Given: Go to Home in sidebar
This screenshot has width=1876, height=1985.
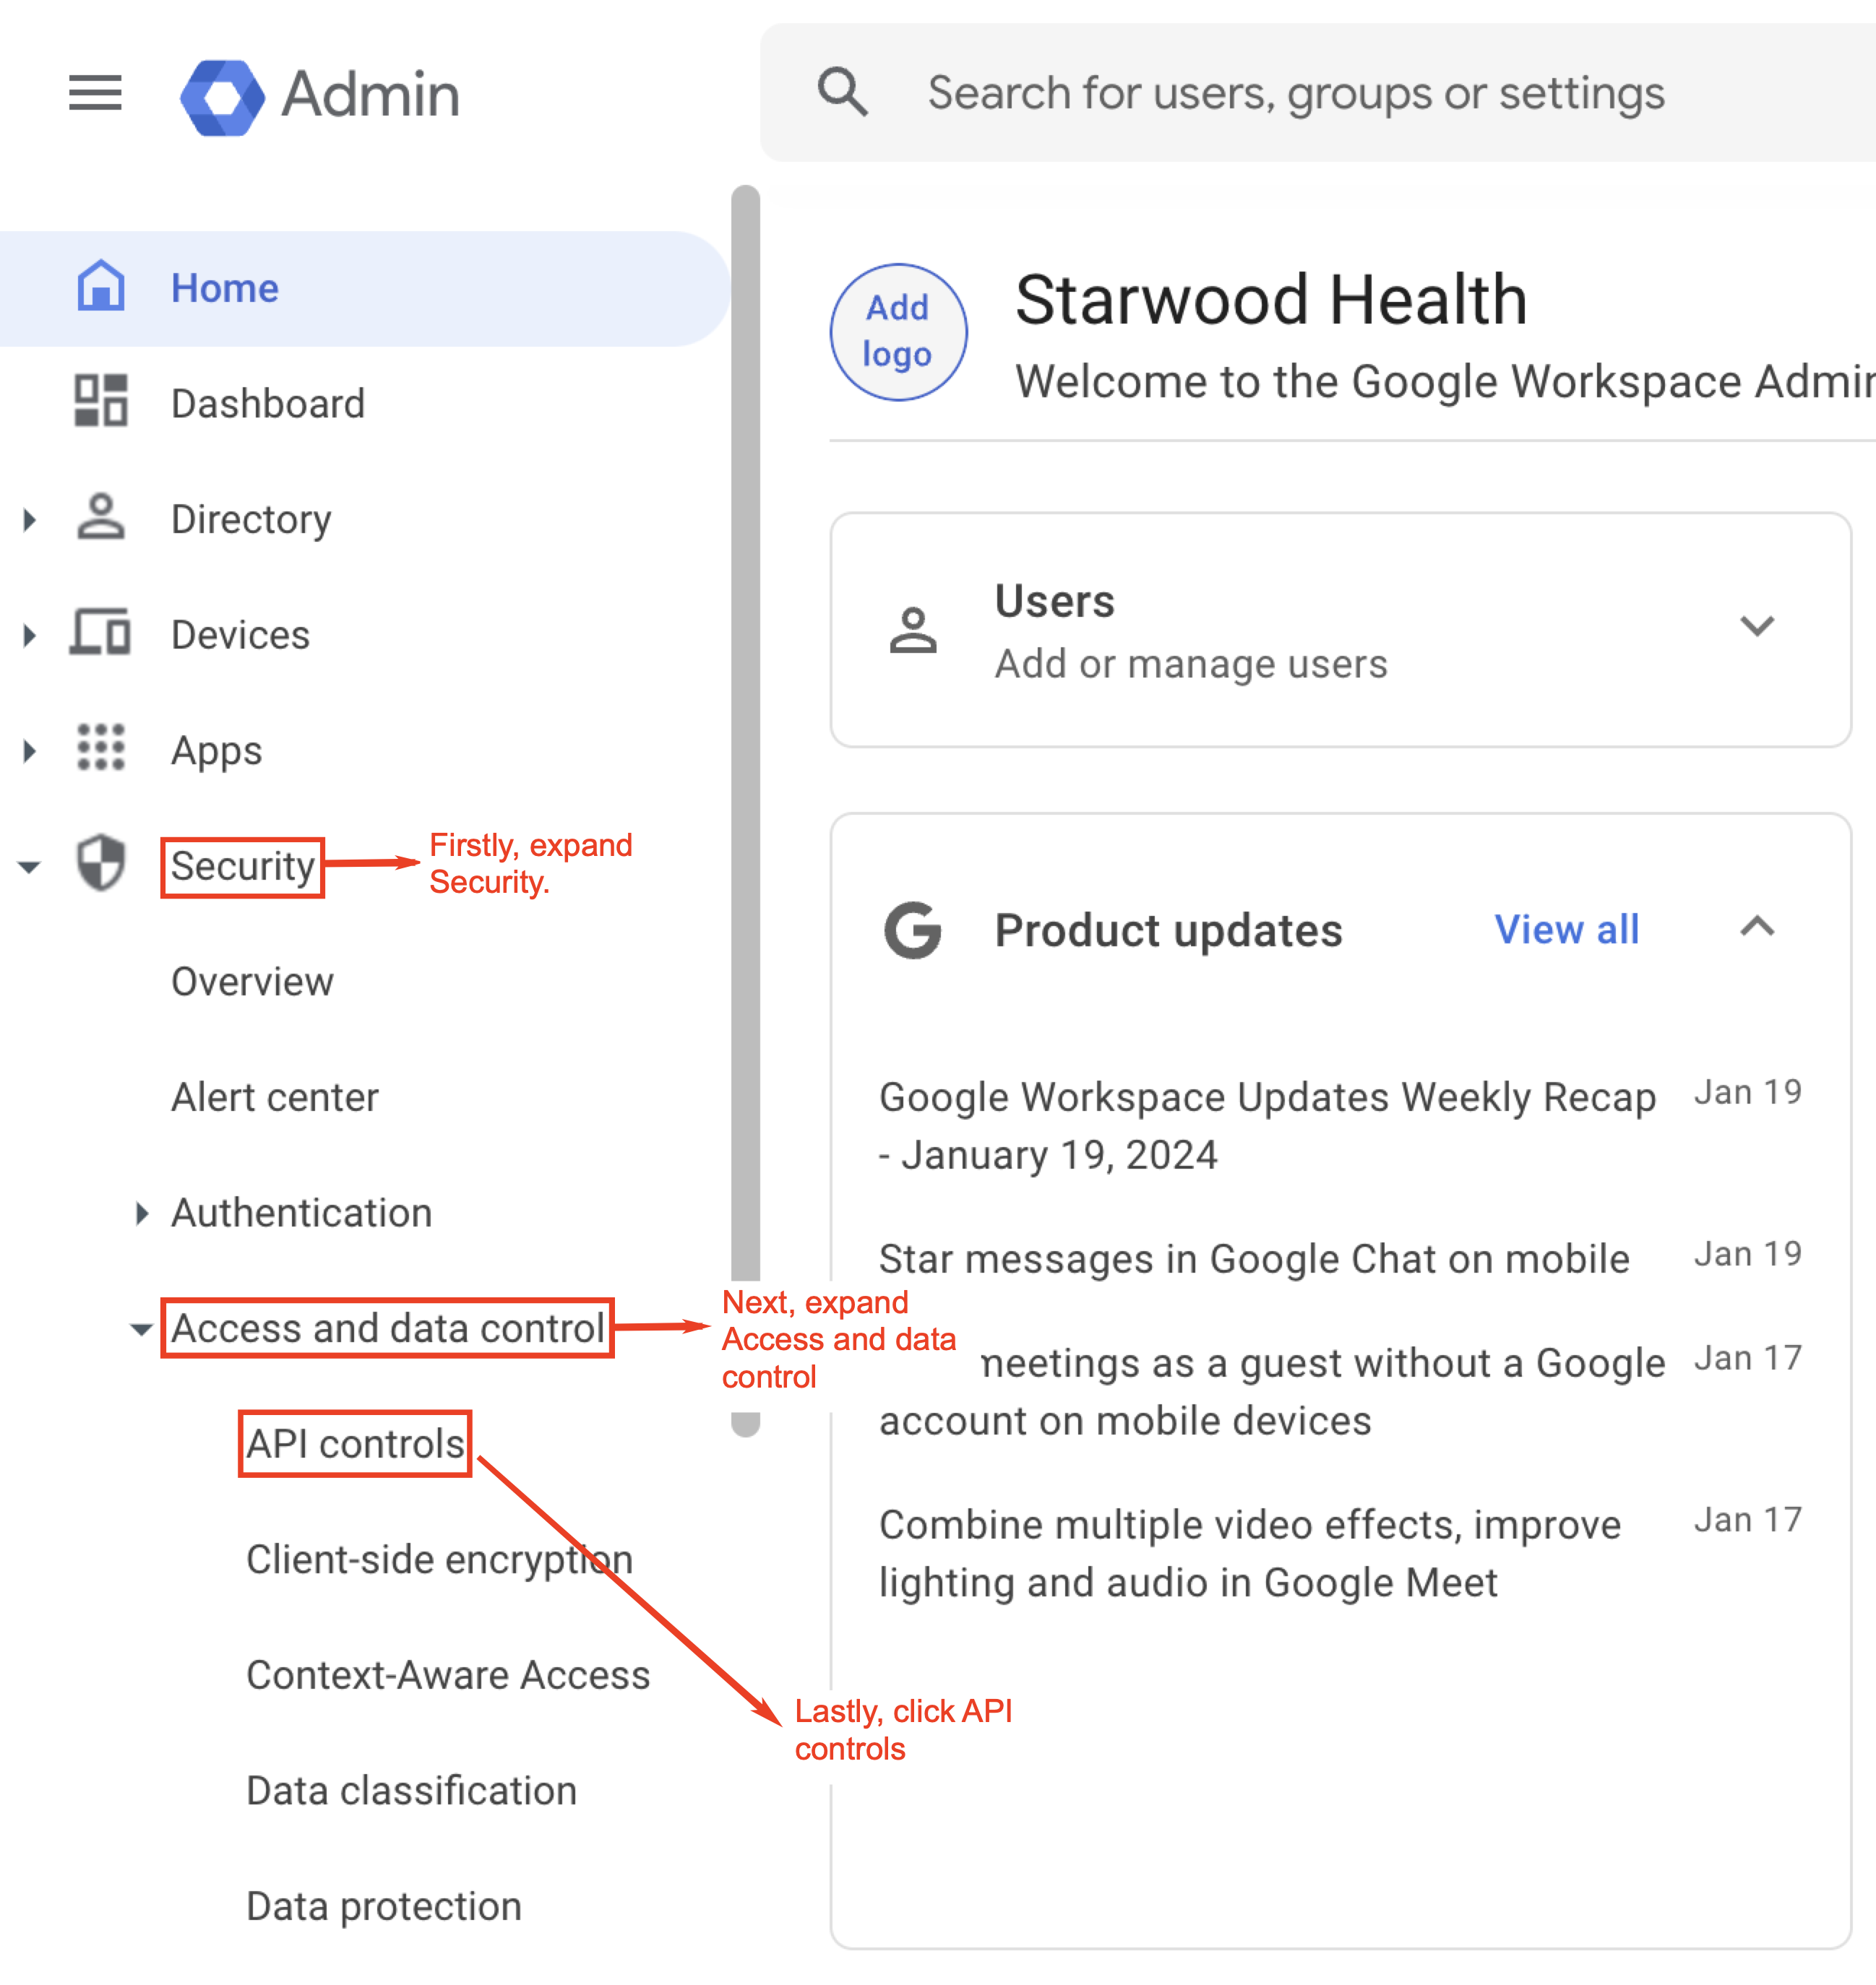Looking at the screenshot, I should point(225,289).
